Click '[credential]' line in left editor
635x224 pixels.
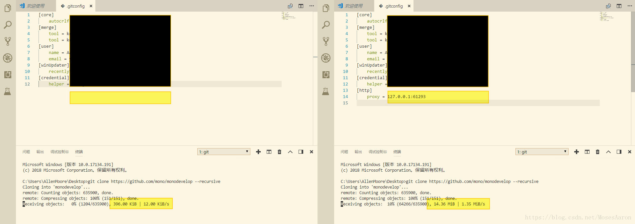pyautogui.click(x=54, y=78)
